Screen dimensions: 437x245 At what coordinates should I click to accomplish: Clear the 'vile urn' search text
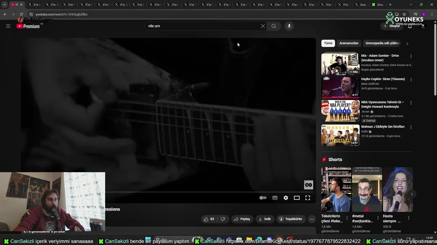point(263,26)
